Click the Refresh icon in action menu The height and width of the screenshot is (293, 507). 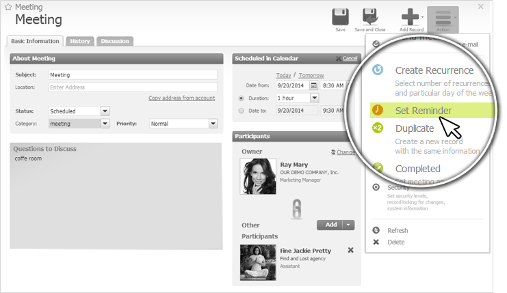376,230
